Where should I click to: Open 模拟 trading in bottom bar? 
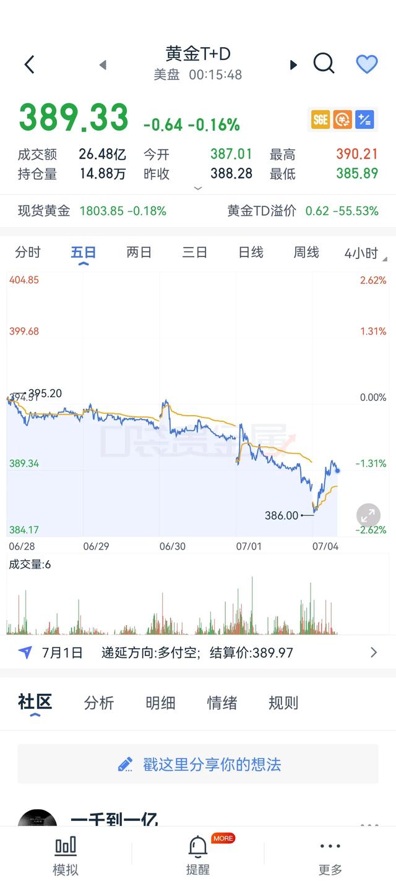(x=66, y=856)
